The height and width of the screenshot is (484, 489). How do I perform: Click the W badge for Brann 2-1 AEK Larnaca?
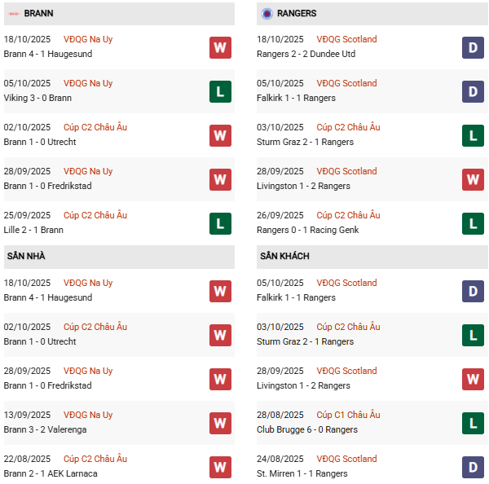[220, 467]
